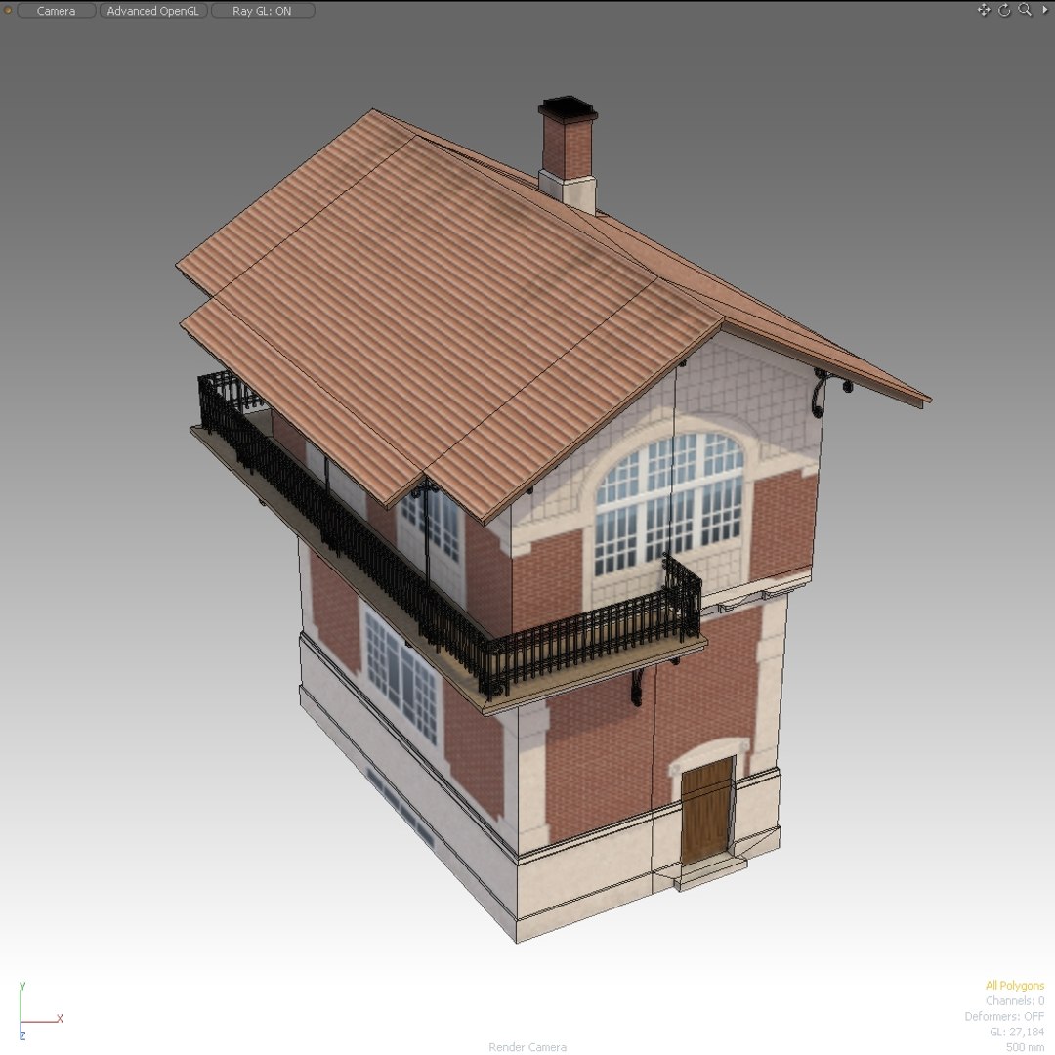Image resolution: width=1055 pixels, height=1055 pixels.
Task: Toggle the Ray GL: ON button
Action: pyautogui.click(x=263, y=11)
